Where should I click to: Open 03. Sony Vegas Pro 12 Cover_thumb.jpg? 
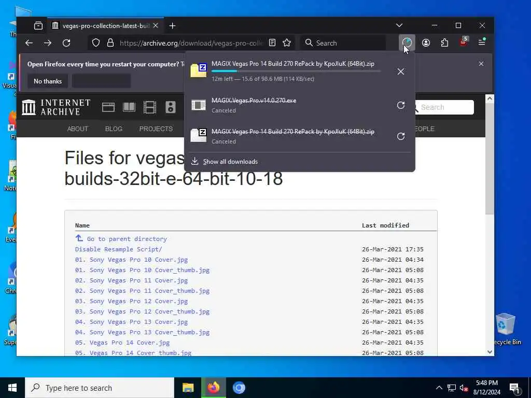point(142,311)
